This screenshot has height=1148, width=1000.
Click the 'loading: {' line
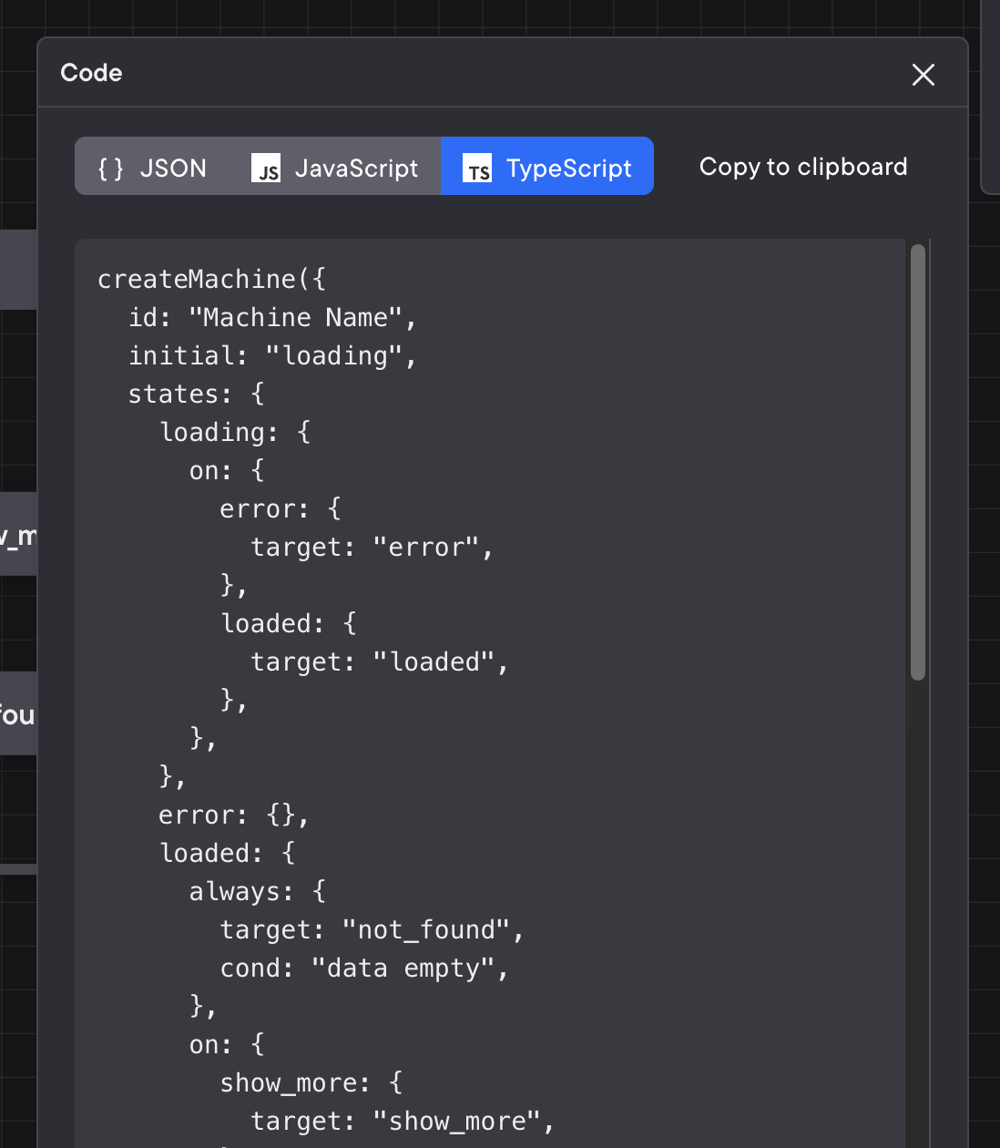coord(235,432)
